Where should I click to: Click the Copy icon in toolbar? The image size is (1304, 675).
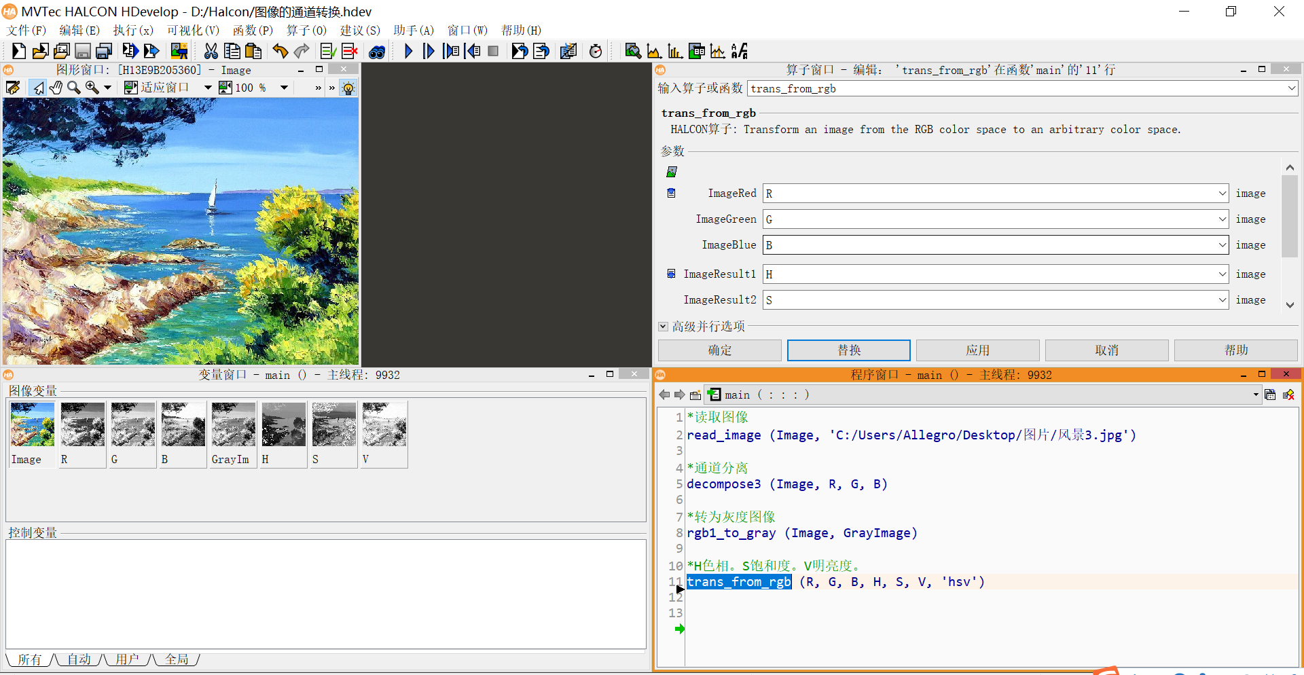[232, 51]
